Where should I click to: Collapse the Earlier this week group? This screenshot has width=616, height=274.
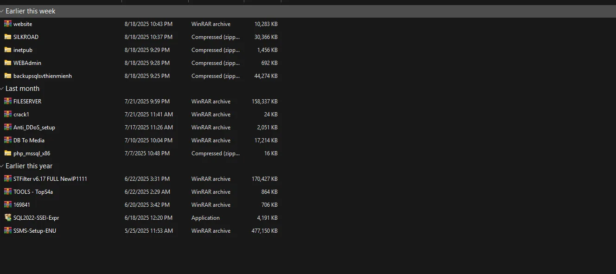[2, 11]
